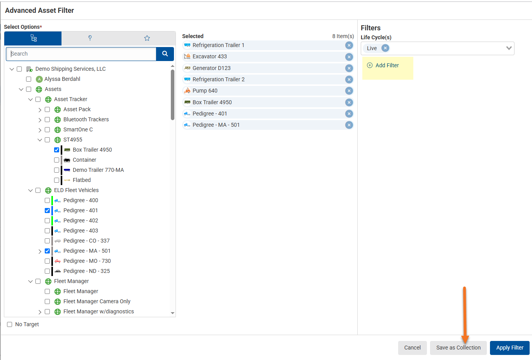The width and height of the screenshot is (532, 360).
Task: Collapse the ST4955 node
Action: point(40,140)
